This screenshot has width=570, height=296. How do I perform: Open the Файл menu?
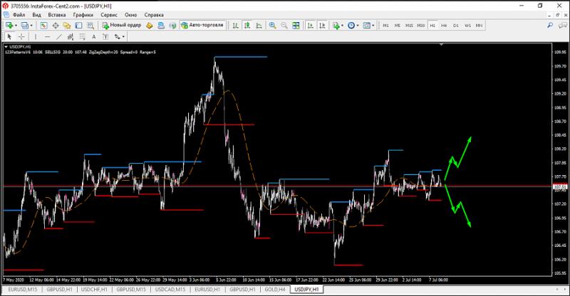19,15
